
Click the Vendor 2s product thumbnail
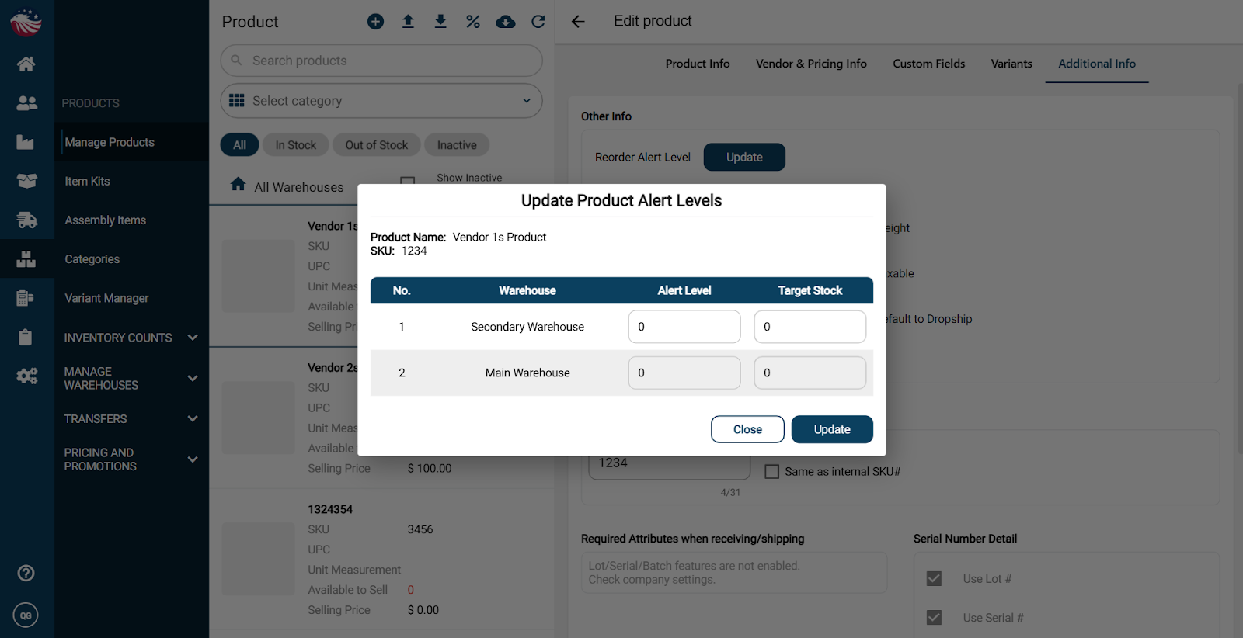[x=259, y=417]
